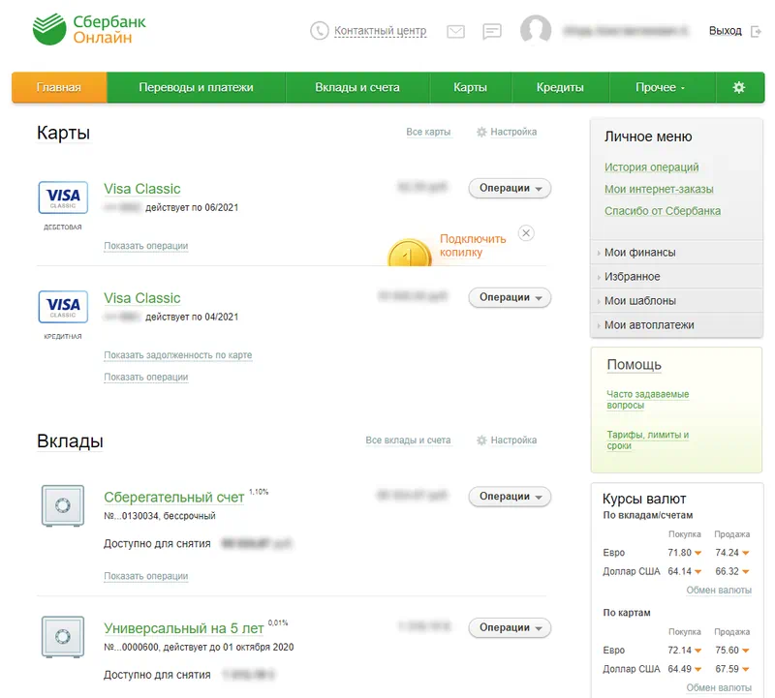The image size is (775, 698).
Task: Click История операций link
Action: [x=651, y=167]
